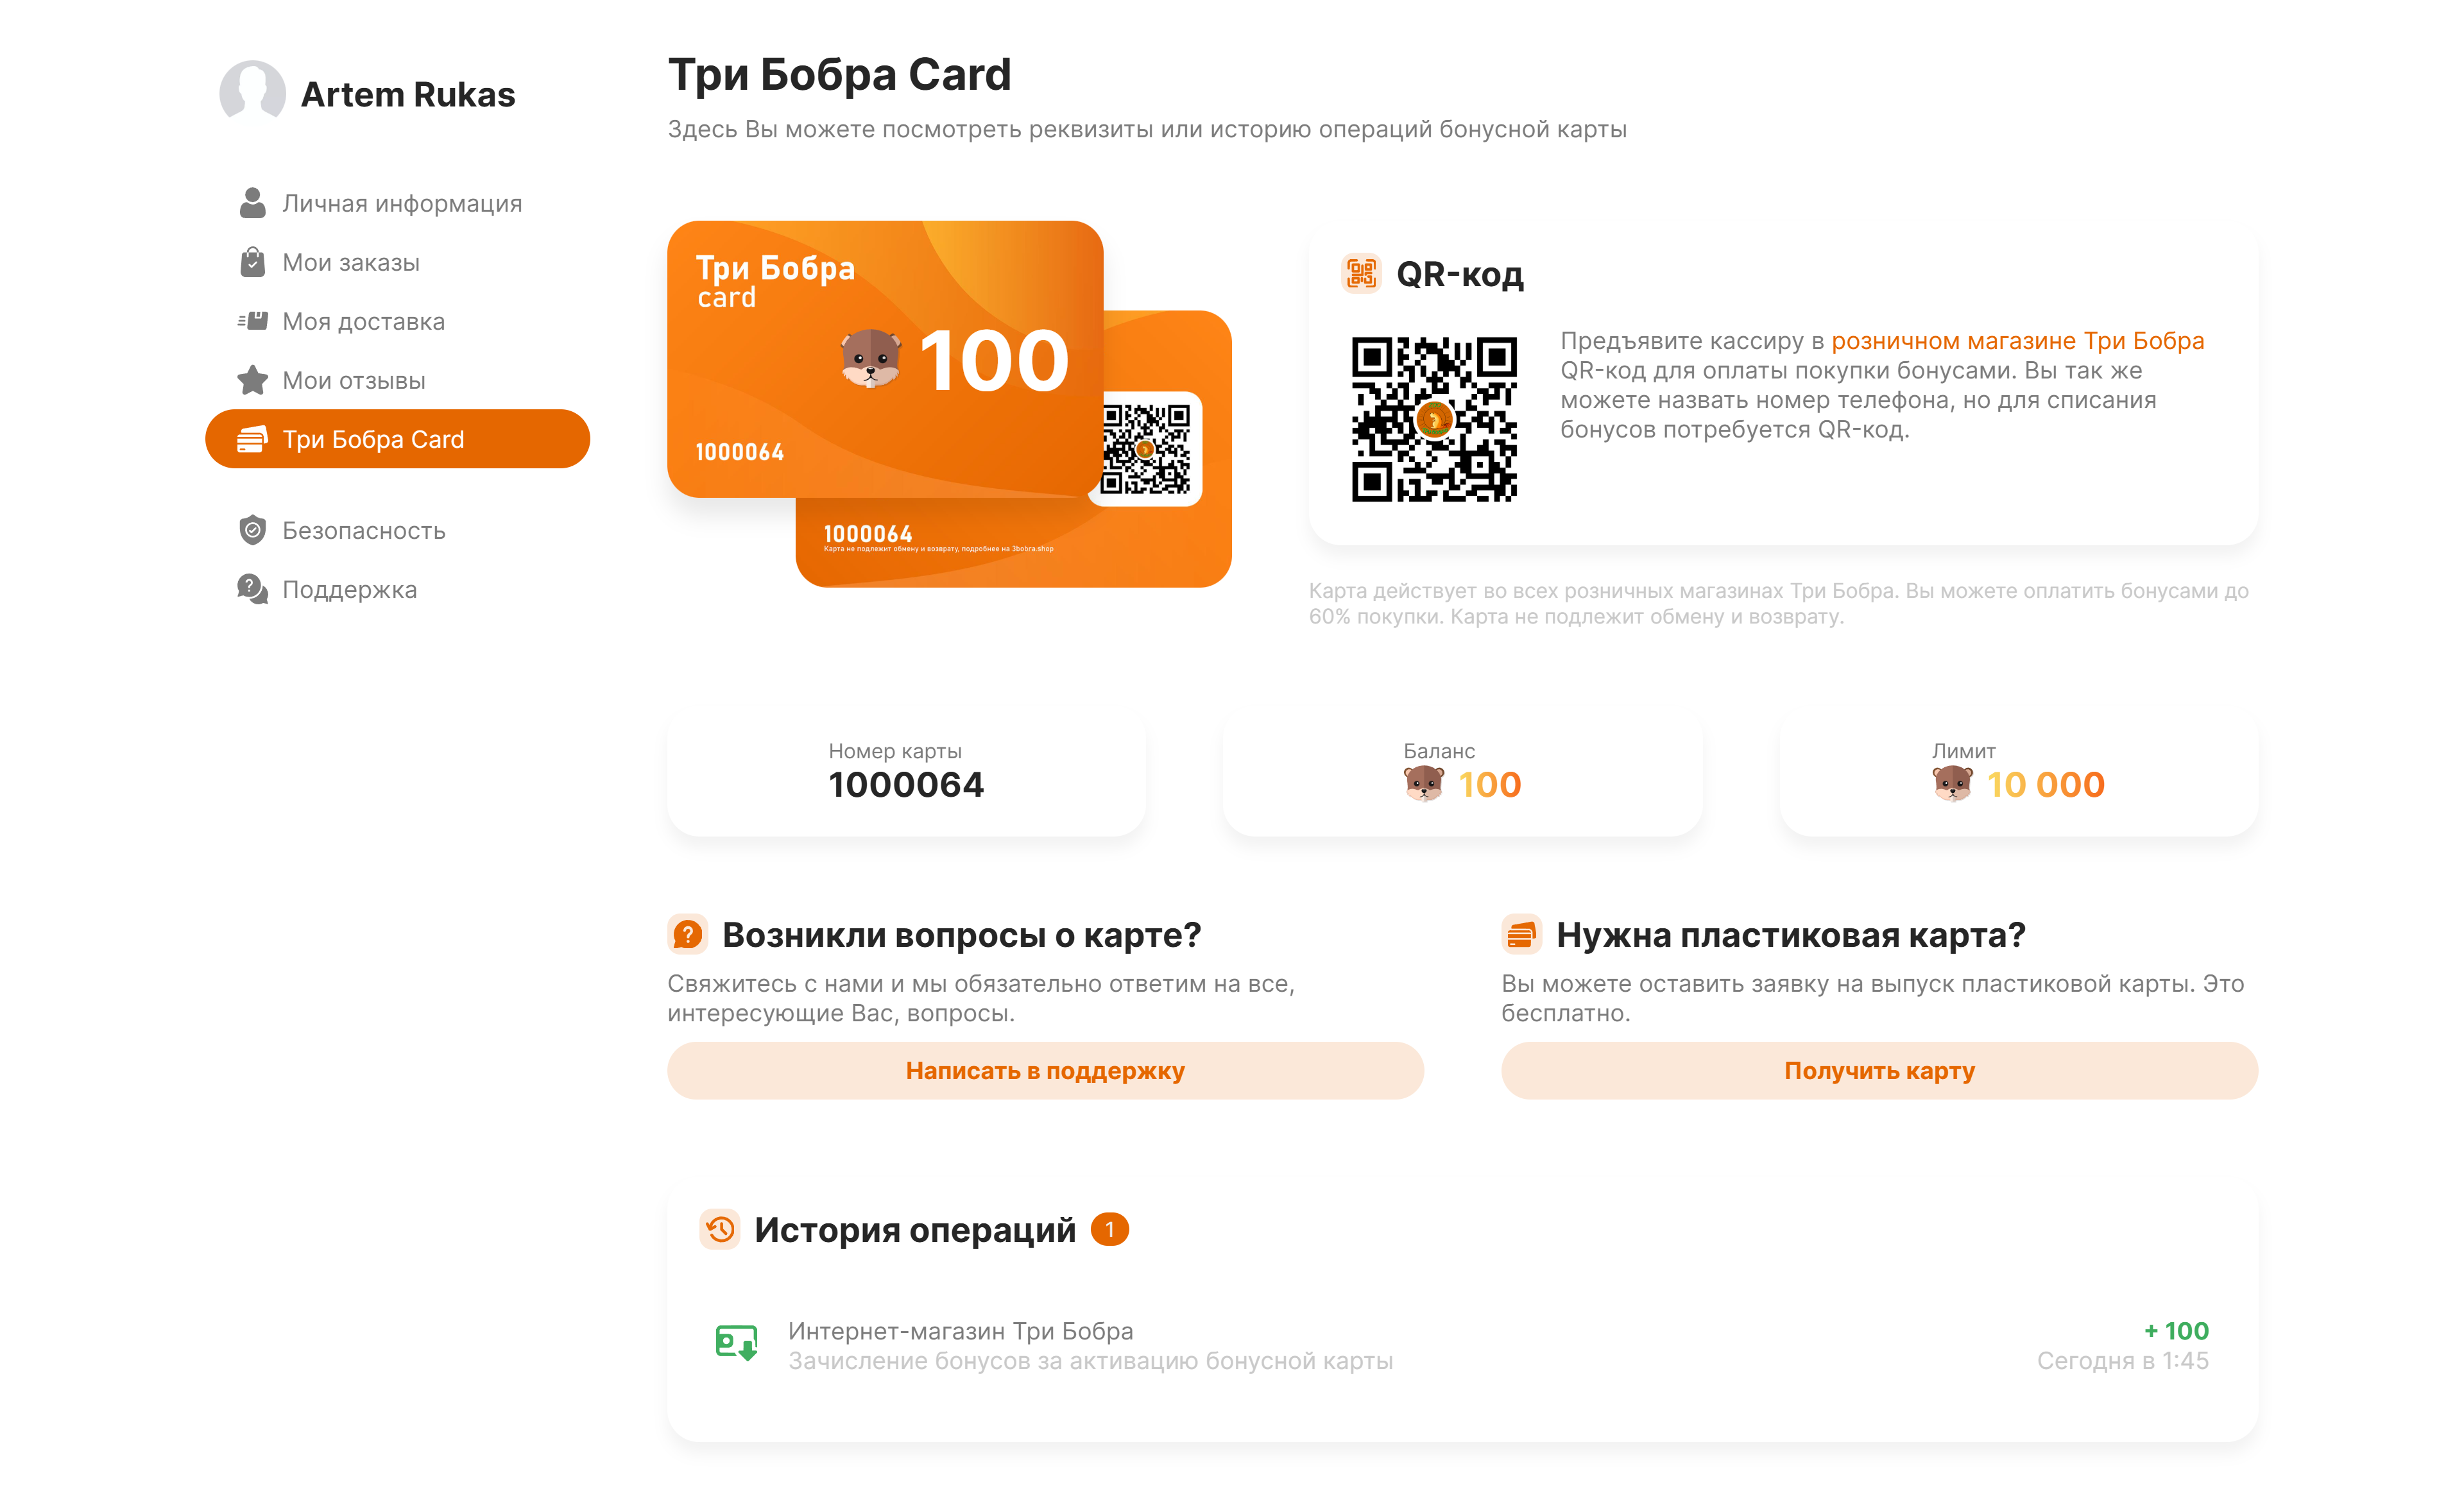Open Личная информация person icon
This screenshot has width=2464, height=1496.
coord(252,203)
